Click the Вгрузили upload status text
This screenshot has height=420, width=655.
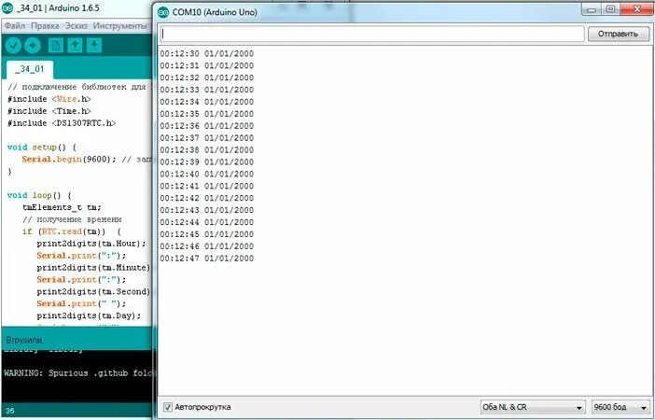coord(24,340)
